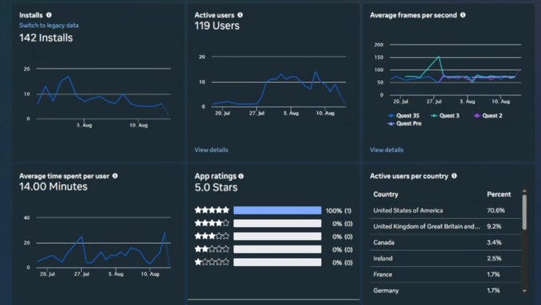541x305 pixels.
Task: Click the 100% (1) rating count
Action: click(x=339, y=210)
